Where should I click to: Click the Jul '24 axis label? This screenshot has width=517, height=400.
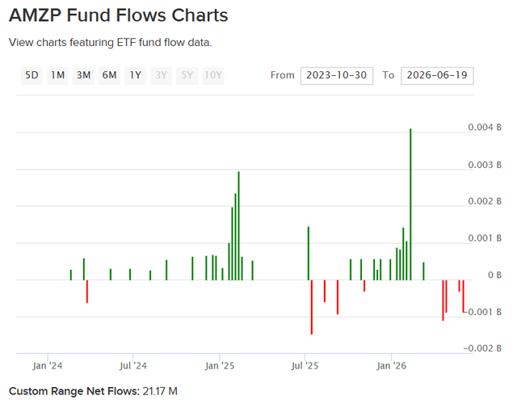133,366
